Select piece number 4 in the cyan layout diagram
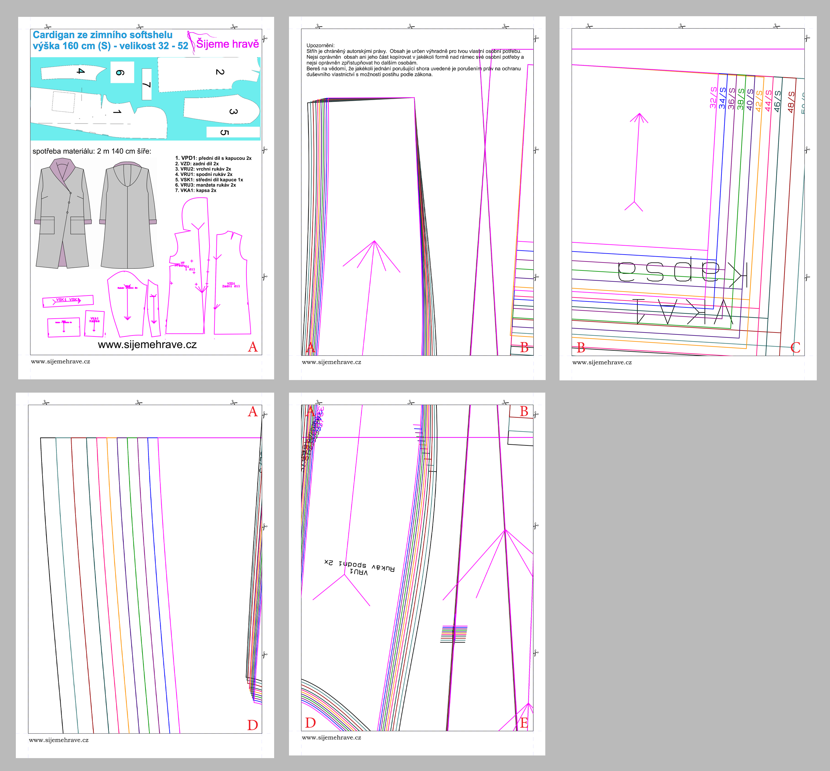Screen dimensions: 830x771 [80, 71]
